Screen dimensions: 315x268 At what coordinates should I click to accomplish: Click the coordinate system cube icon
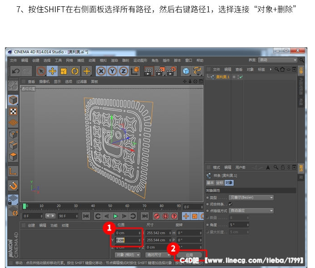(x=135, y=71)
